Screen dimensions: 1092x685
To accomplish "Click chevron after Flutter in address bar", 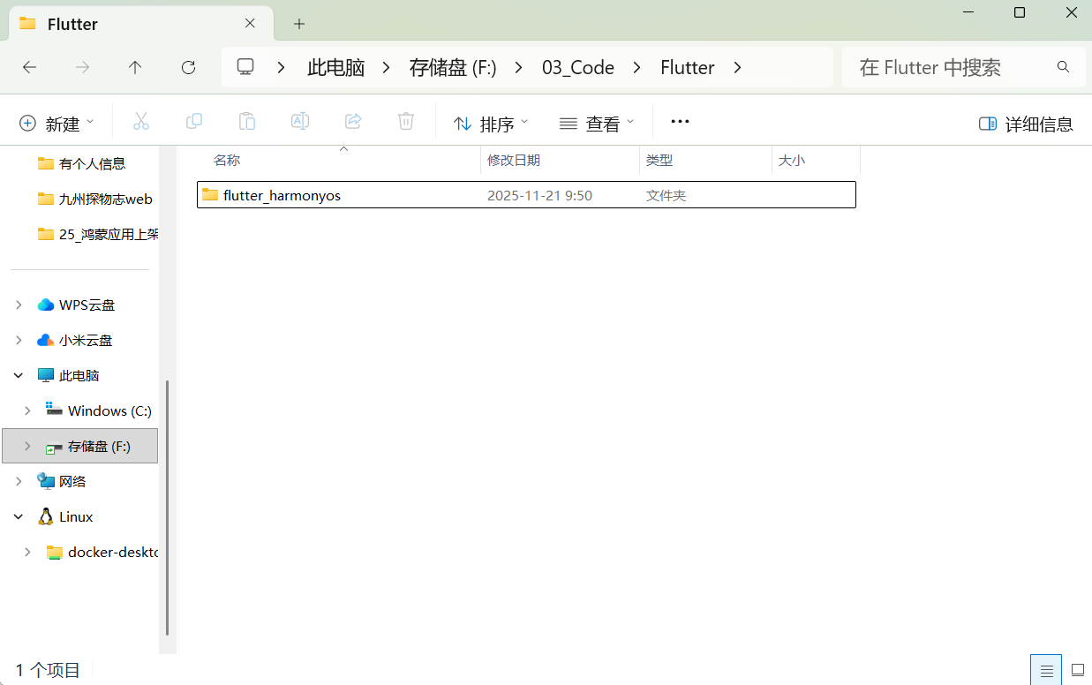I will coord(738,67).
